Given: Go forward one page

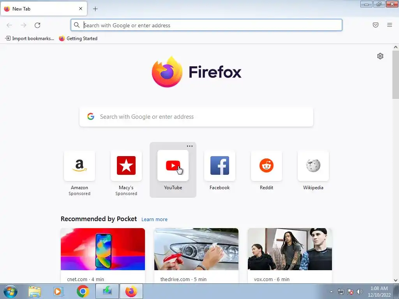Looking at the screenshot, I should pyautogui.click(x=23, y=25).
